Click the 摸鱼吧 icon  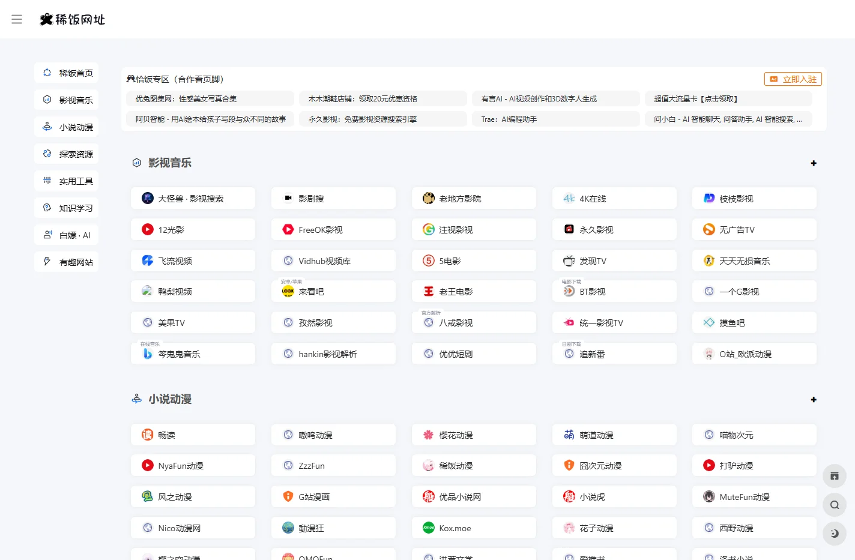point(709,322)
